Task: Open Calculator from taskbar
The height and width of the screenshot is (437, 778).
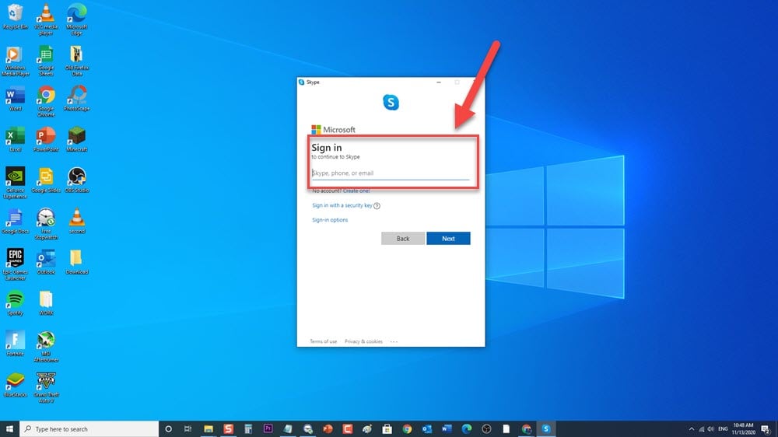Action: click(248, 429)
